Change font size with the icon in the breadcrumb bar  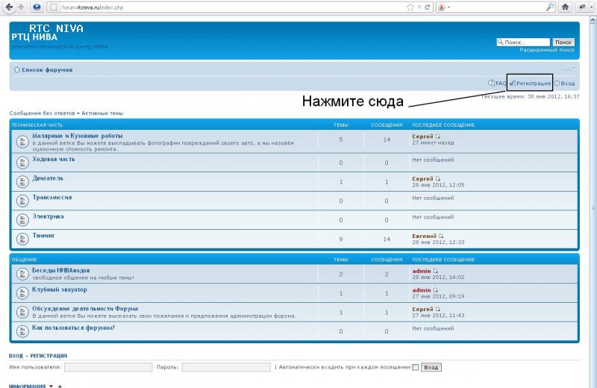pyautogui.click(x=568, y=69)
